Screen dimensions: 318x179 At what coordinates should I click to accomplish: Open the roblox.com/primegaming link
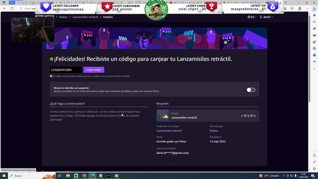(x=123, y=111)
